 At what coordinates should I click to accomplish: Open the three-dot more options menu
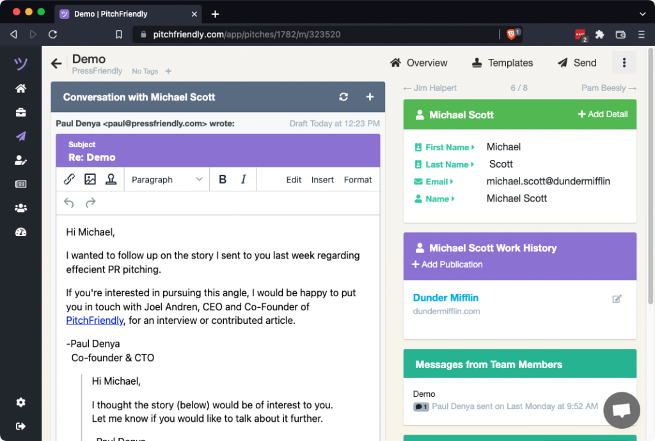(624, 63)
